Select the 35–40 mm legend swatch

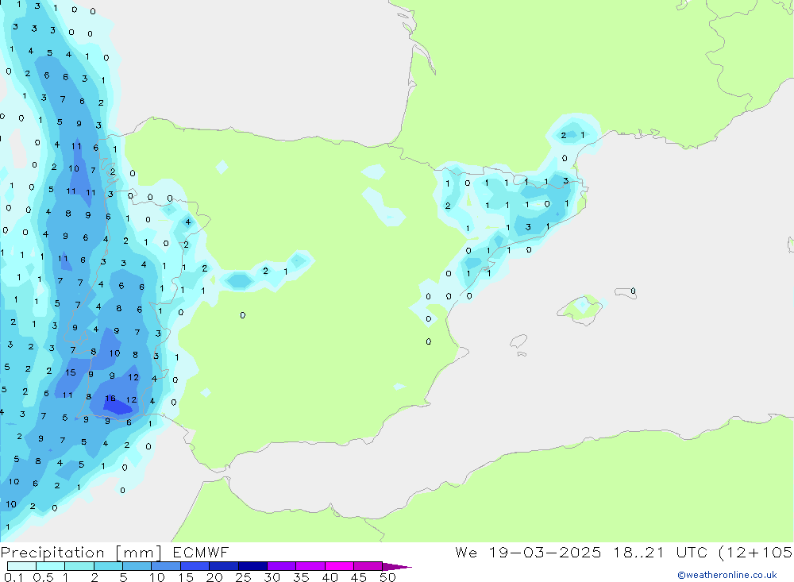click(x=310, y=566)
